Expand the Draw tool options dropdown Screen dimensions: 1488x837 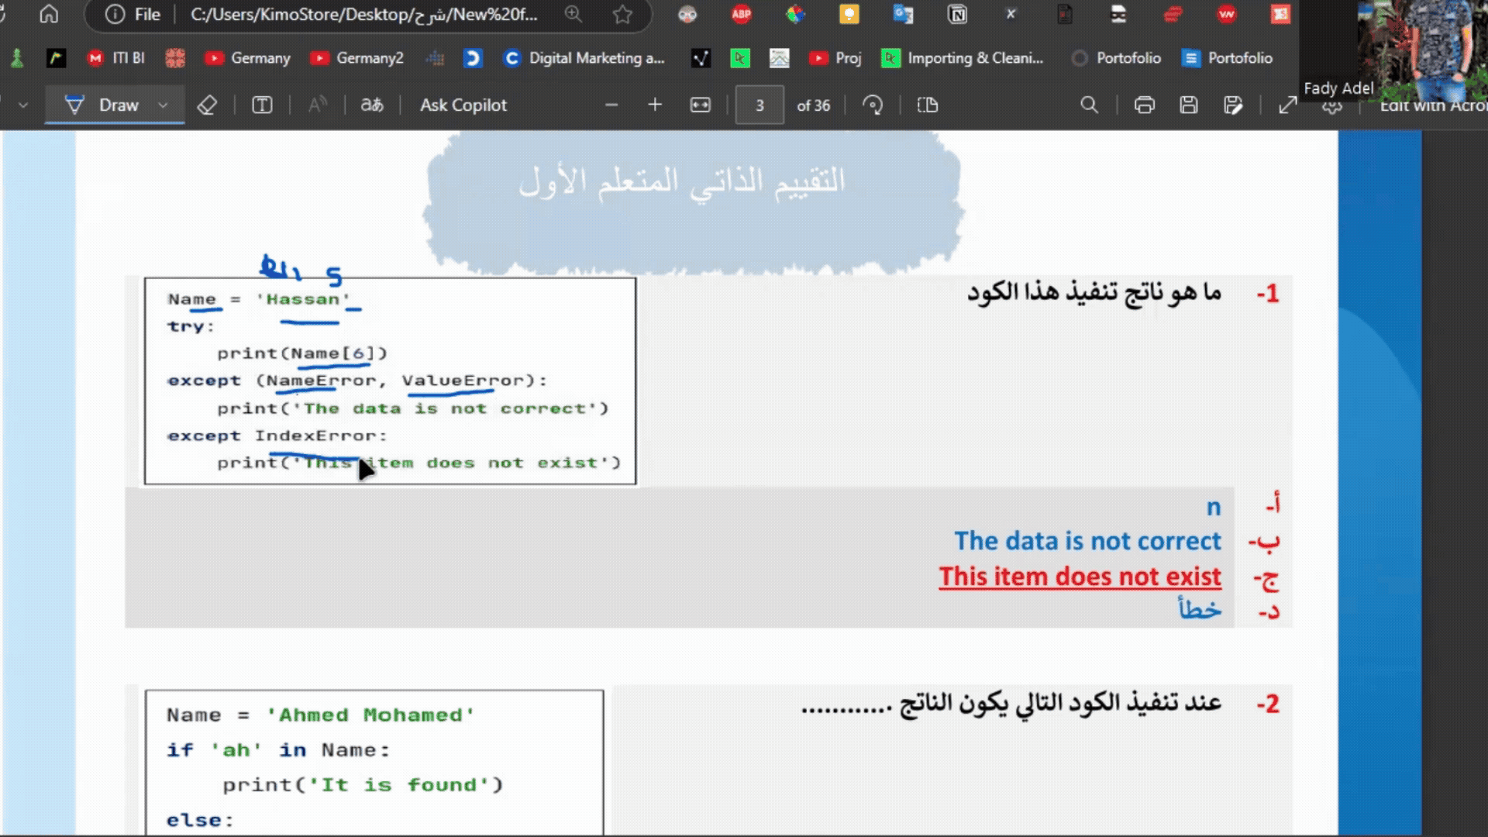click(163, 105)
